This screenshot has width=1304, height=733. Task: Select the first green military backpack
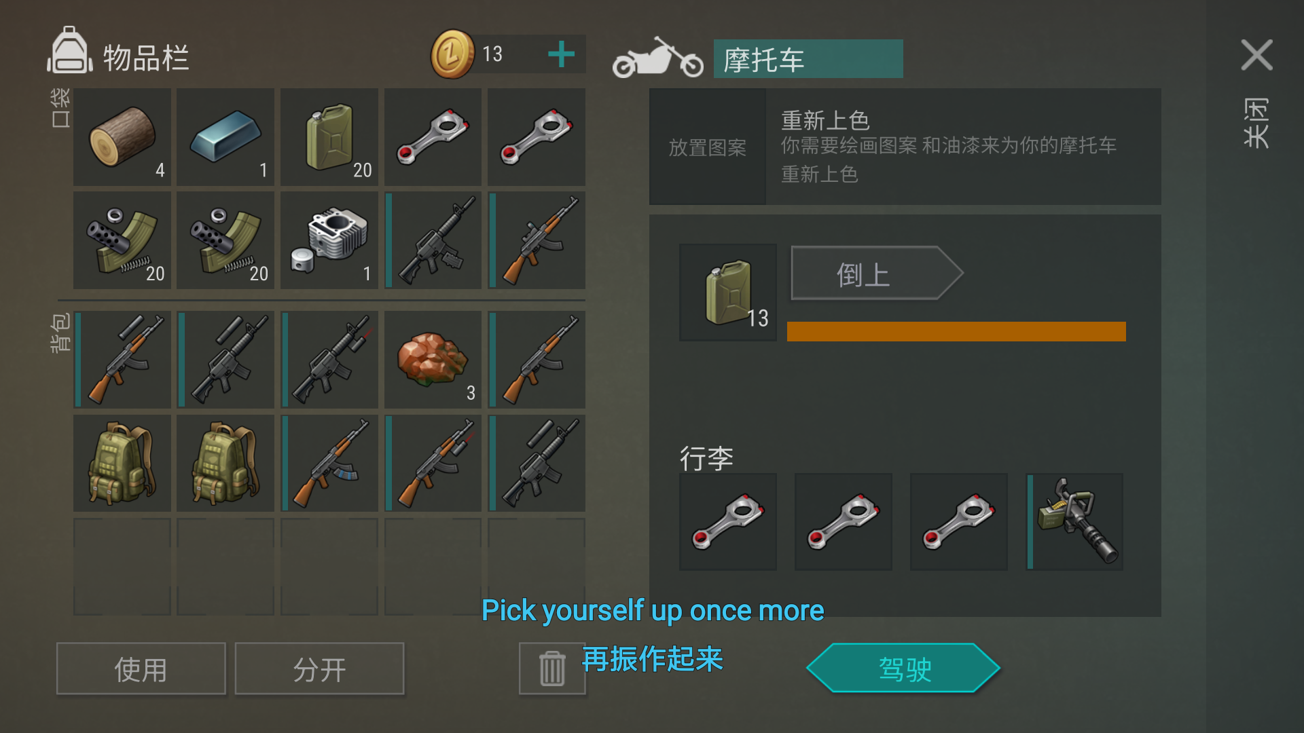pyautogui.click(x=122, y=464)
